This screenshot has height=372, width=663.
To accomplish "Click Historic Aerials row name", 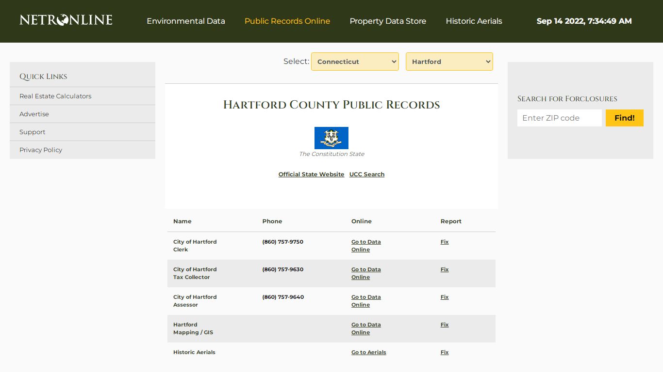I will point(194,352).
